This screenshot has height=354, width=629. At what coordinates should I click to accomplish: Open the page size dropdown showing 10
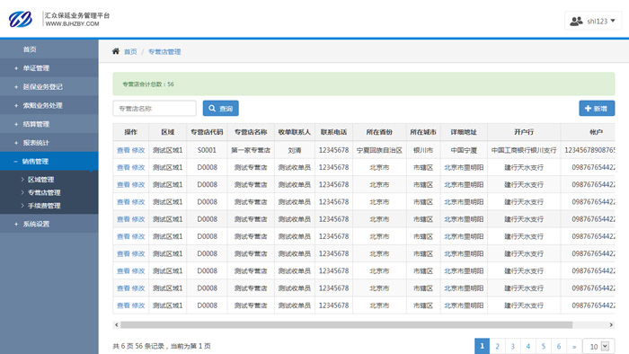[599, 347]
